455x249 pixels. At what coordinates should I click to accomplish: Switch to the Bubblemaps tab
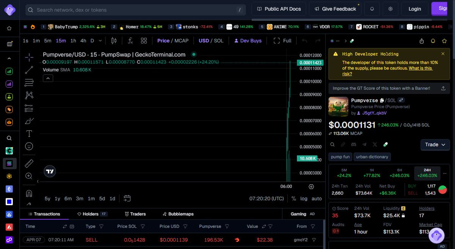(x=178, y=214)
